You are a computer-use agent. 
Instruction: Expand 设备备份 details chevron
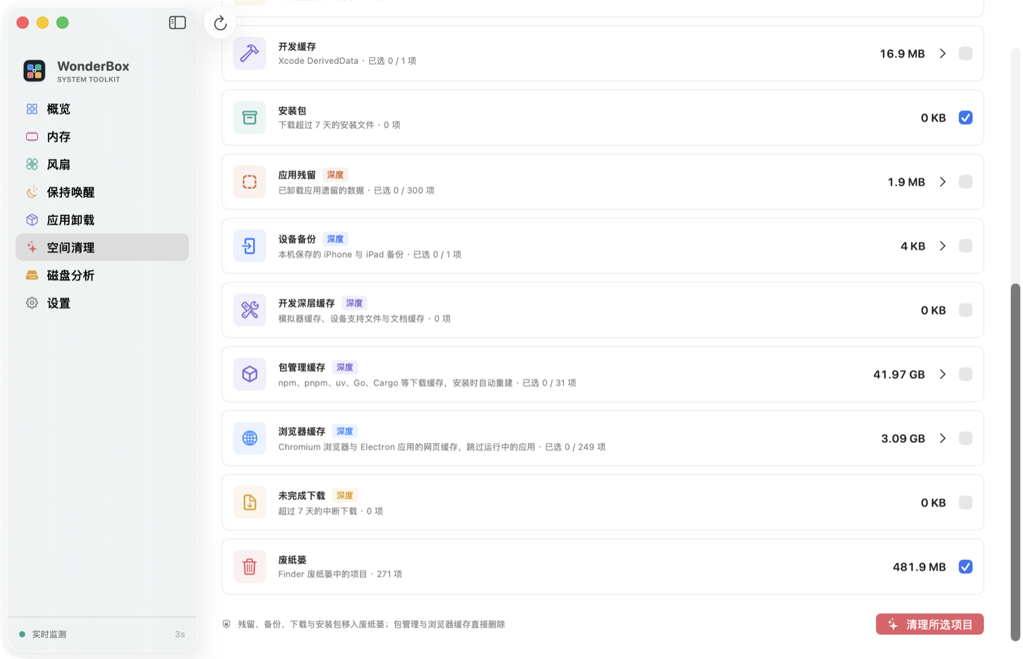click(942, 246)
